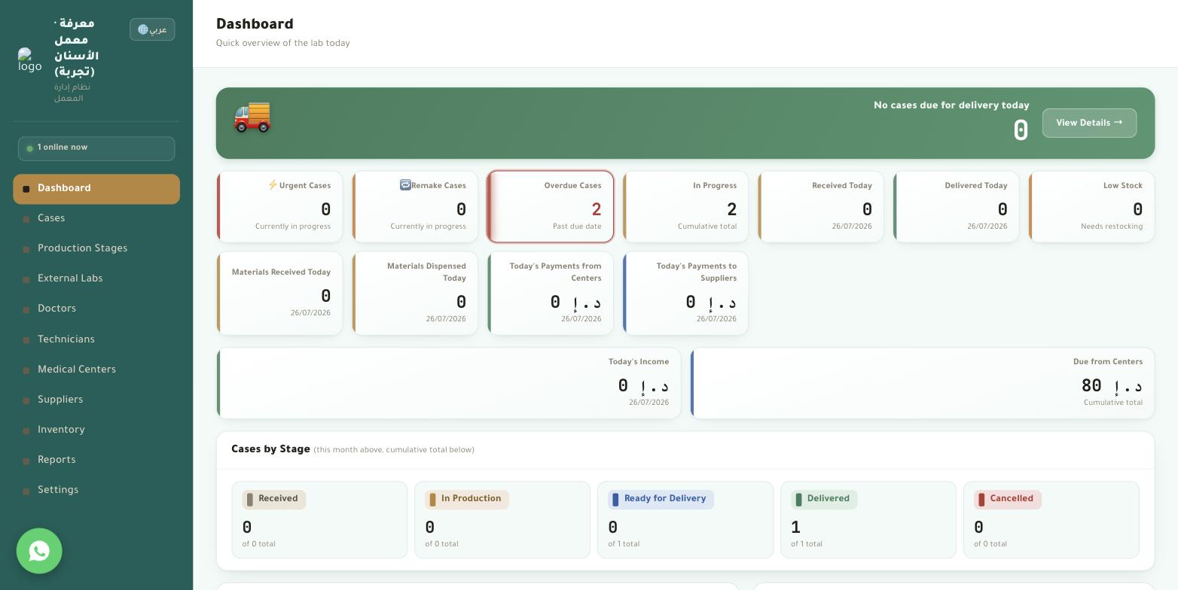
Task: Open External Labs page
Action: [x=96, y=279]
